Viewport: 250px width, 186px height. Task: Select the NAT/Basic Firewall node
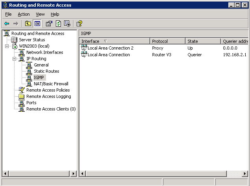click(51, 84)
